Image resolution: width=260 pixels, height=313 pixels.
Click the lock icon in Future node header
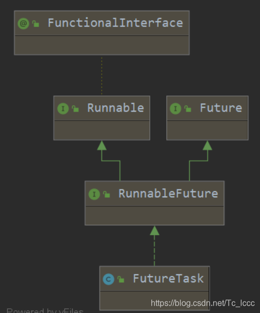click(188, 108)
